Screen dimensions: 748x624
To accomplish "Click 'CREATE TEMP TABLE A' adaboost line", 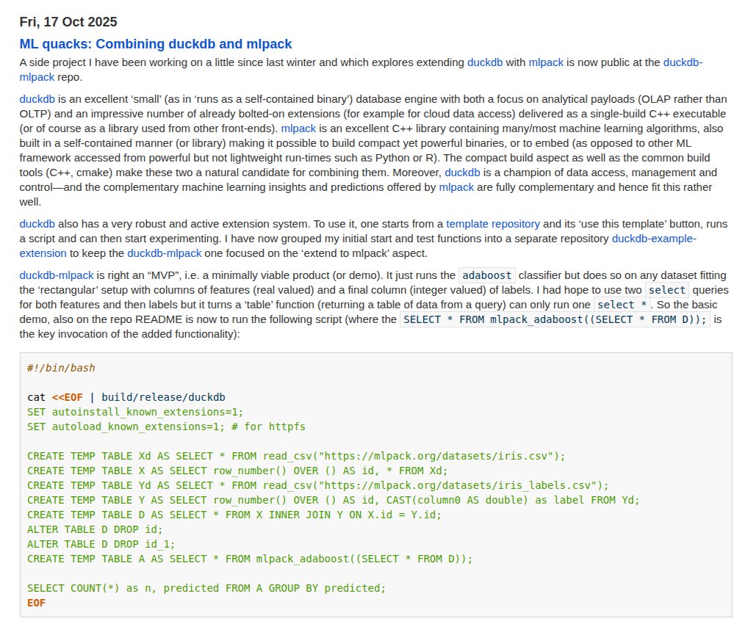I will [x=250, y=559].
